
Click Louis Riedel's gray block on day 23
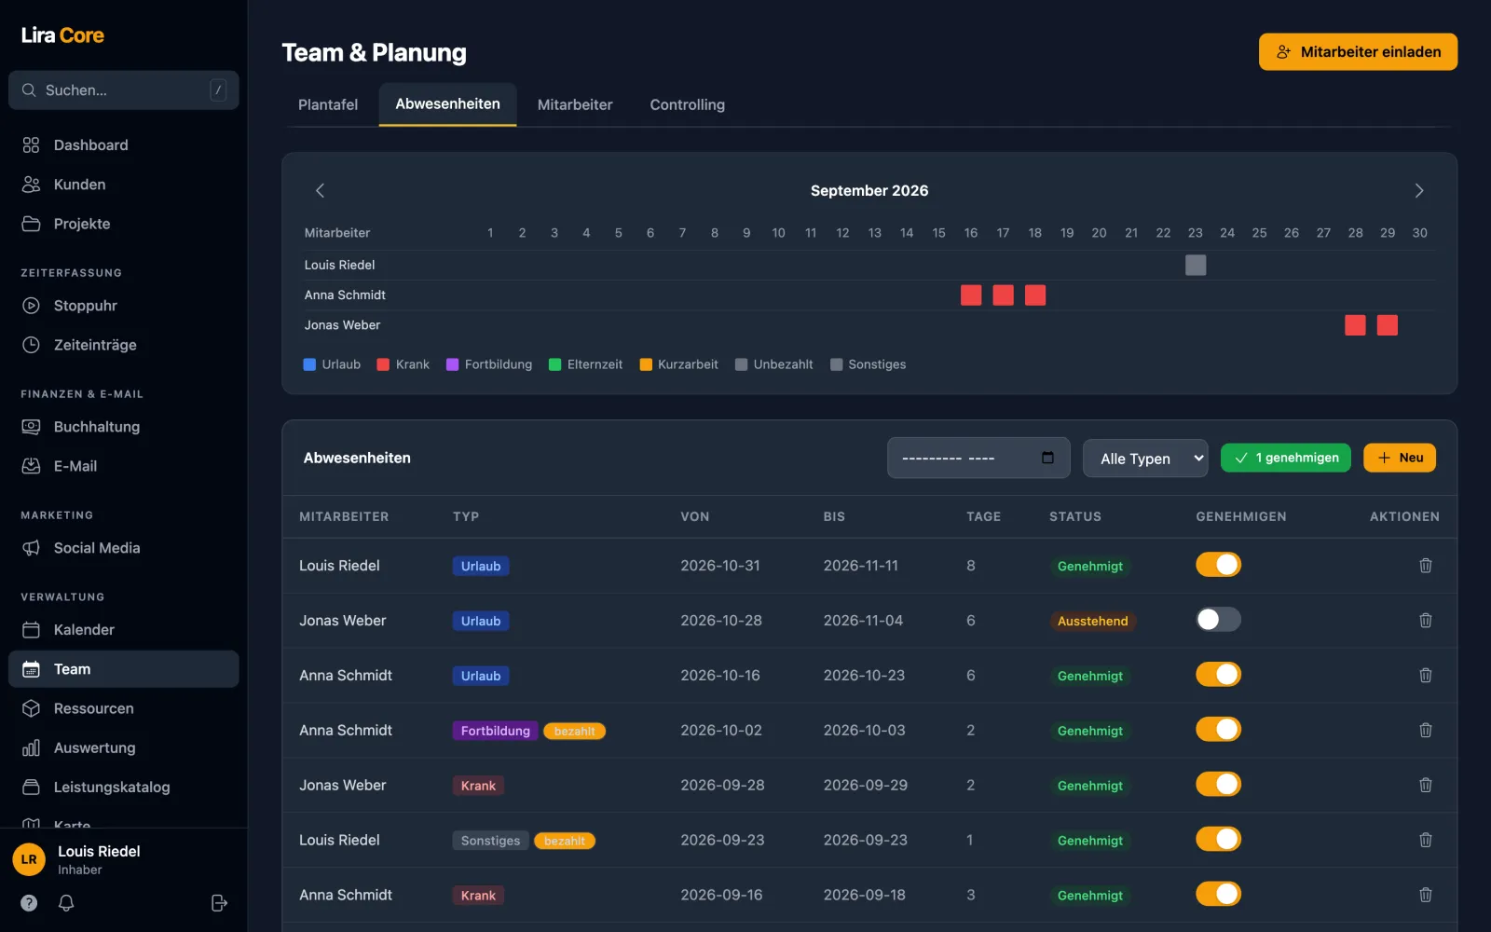[x=1196, y=265]
